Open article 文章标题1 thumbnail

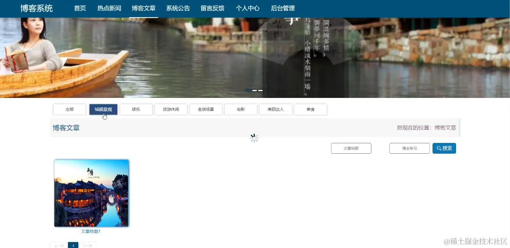pyautogui.click(x=91, y=193)
